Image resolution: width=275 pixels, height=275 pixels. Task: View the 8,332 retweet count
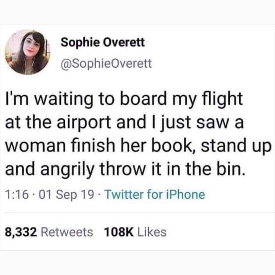tap(21, 232)
